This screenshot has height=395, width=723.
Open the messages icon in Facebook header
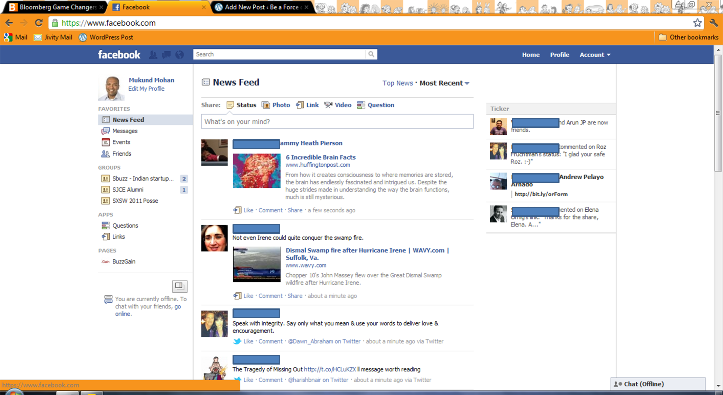pos(166,55)
